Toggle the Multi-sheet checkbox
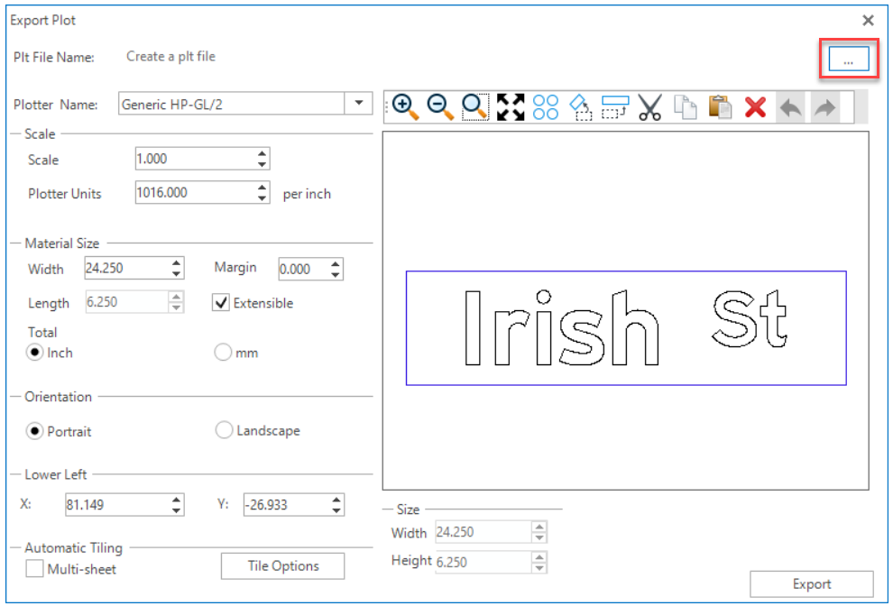The height and width of the screenshot is (606, 893). click(x=35, y=568)
